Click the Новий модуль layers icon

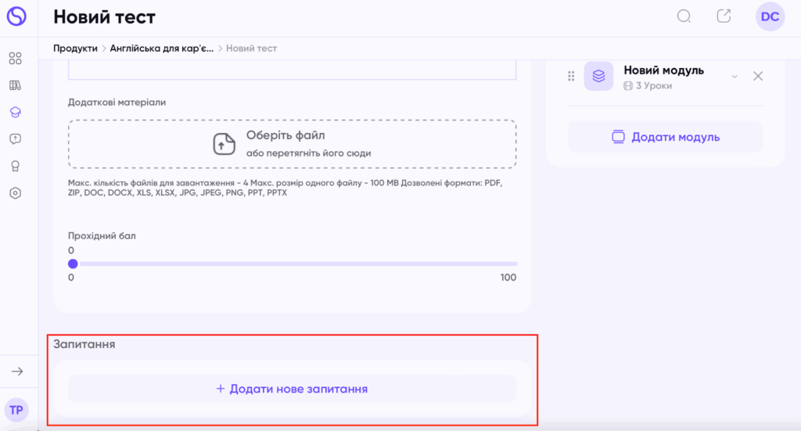[x=598, y=76]
